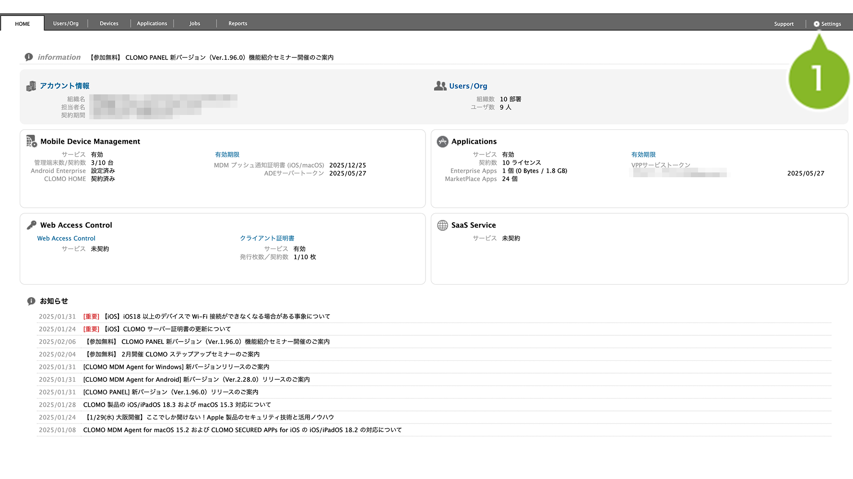Follow the クライアント証明書 link
This screenshot has width=853, height=479.
point(267,238)
